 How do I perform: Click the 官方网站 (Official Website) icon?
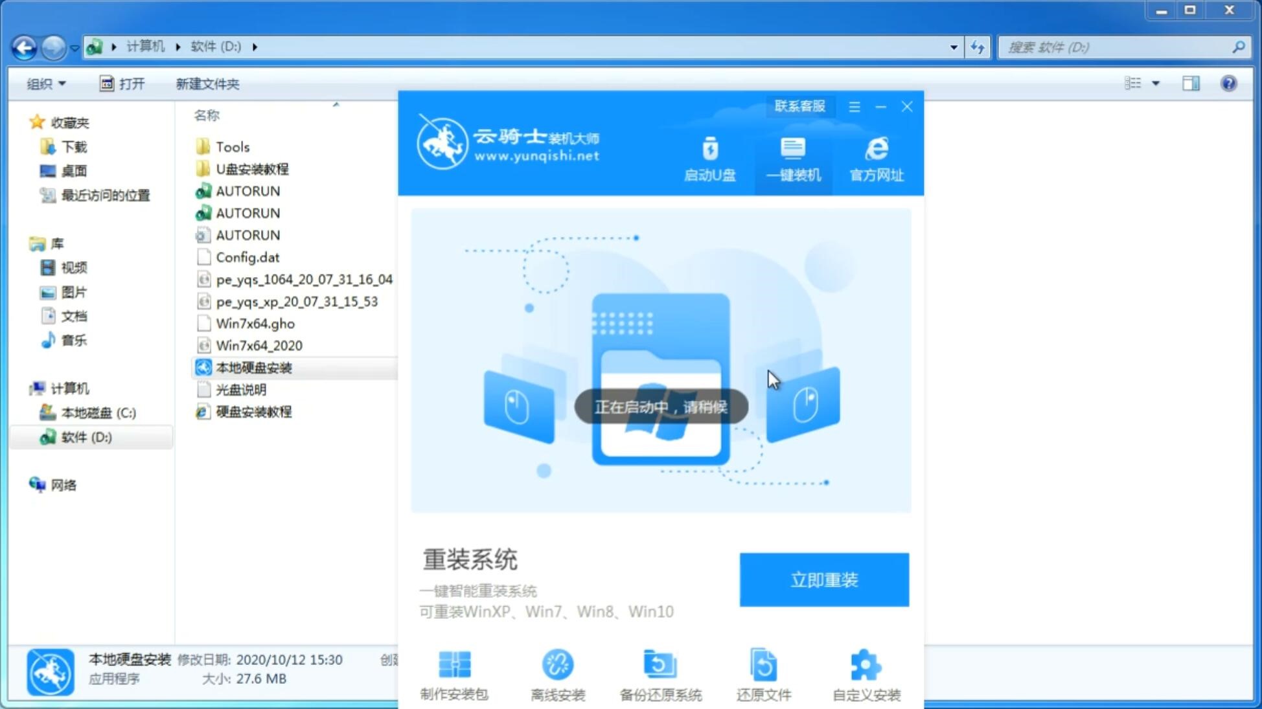tap(875, 159)
